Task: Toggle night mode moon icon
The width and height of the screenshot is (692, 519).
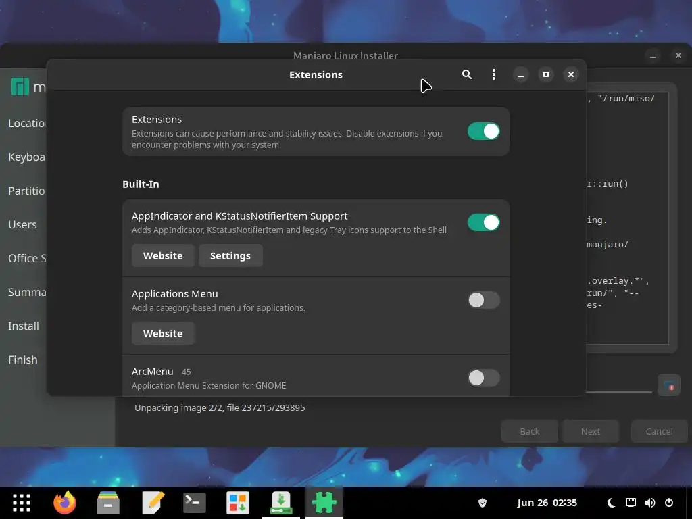Action: (611, 503)
